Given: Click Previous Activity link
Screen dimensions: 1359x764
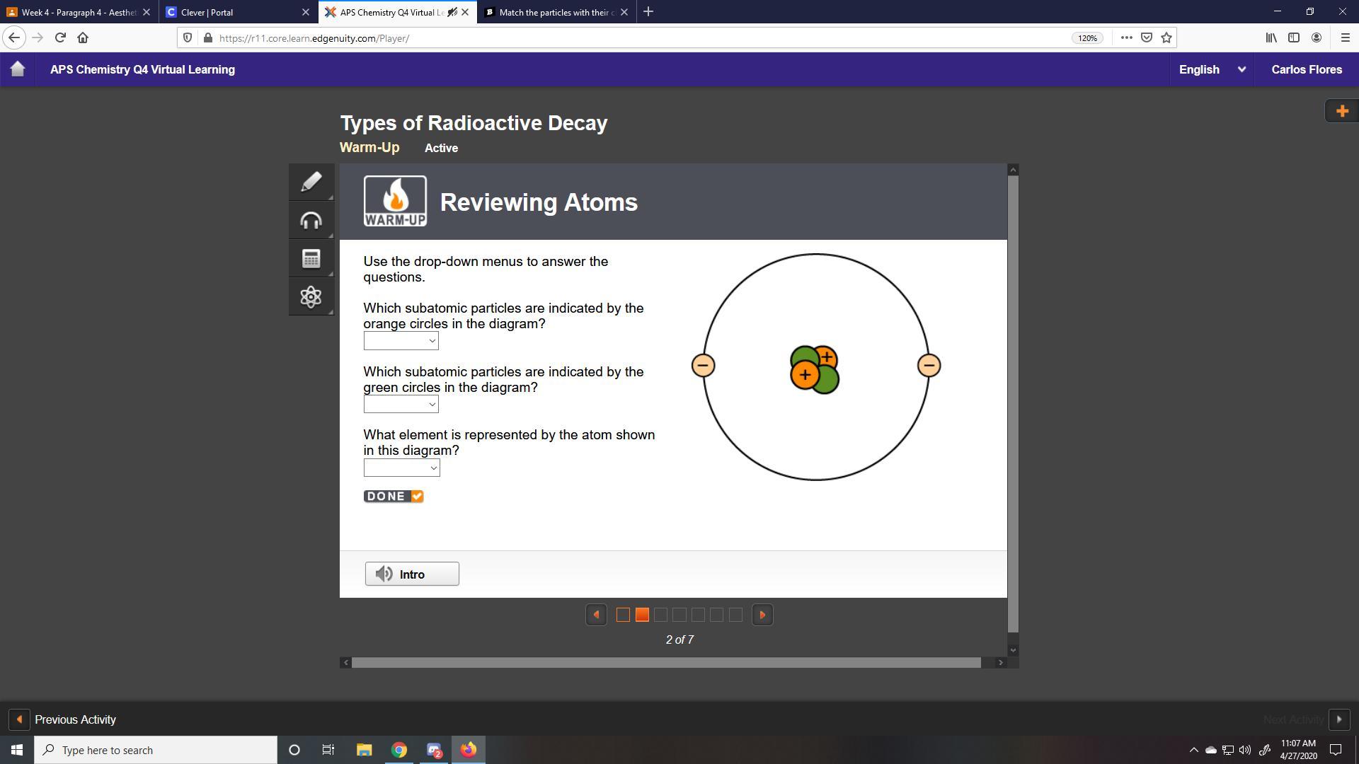Looking at the screenshot, I should tap(75, 719).
